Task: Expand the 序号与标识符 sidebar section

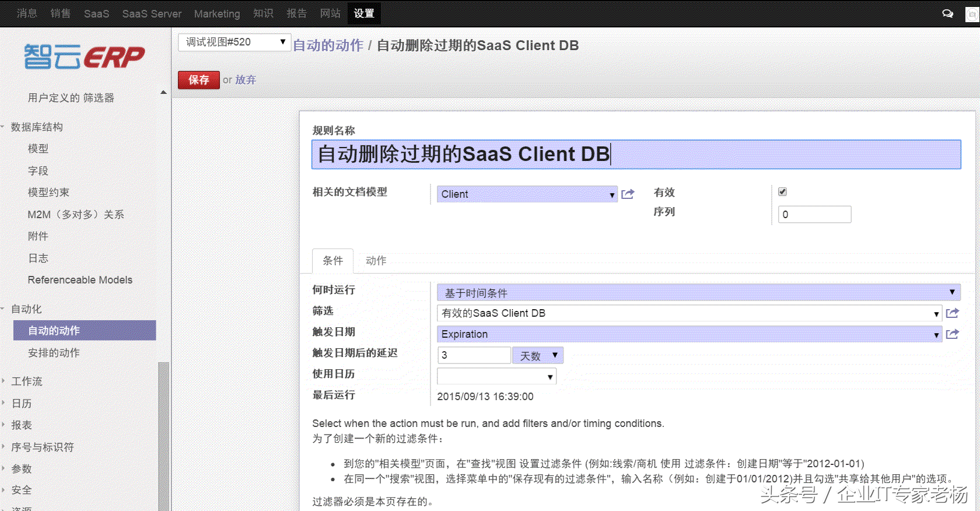Action: (x=43, y=447)
